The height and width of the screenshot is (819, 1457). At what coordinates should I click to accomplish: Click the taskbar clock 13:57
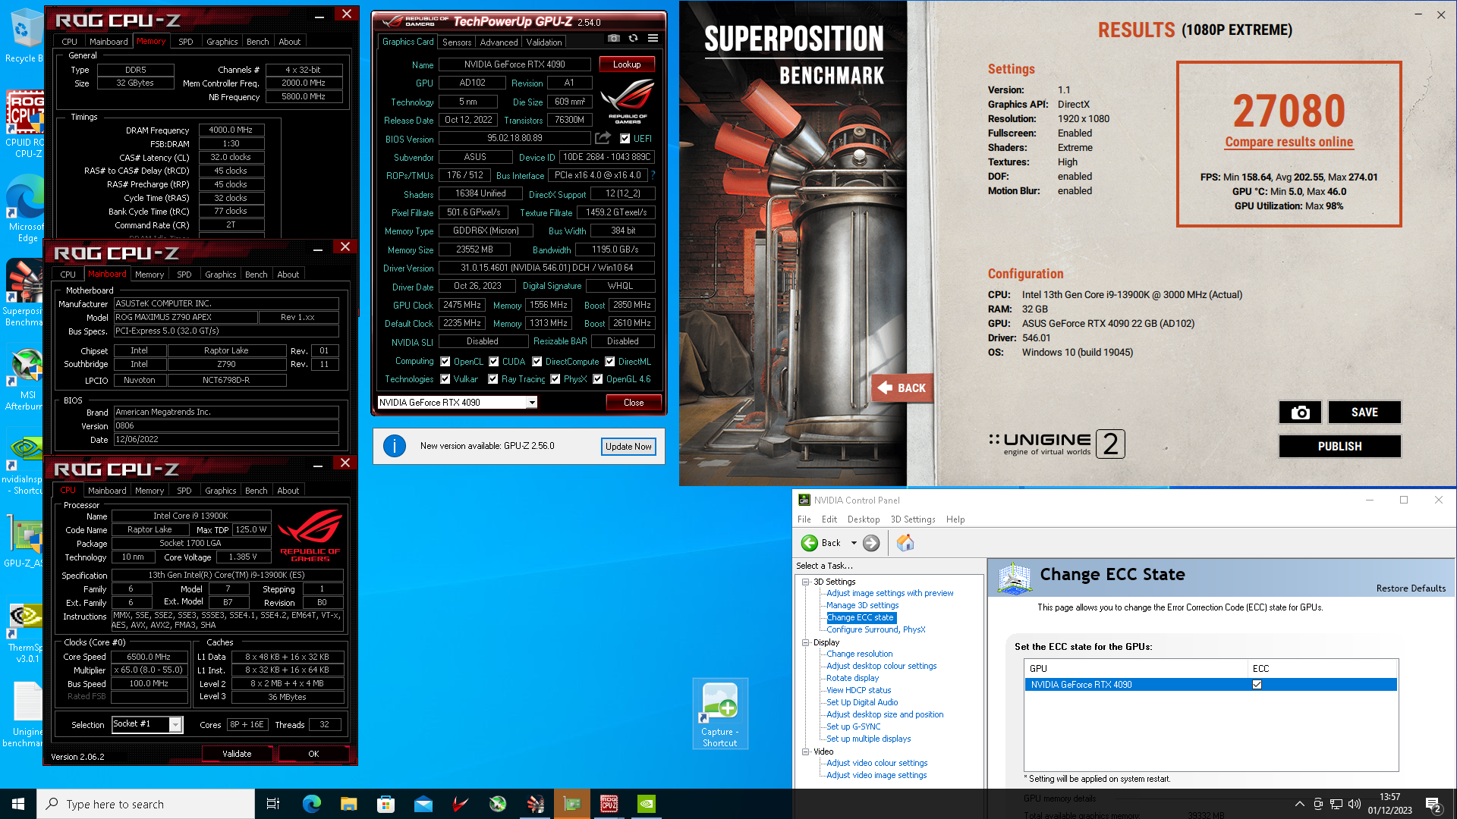pyautogui.click(x=1389, y=804)
